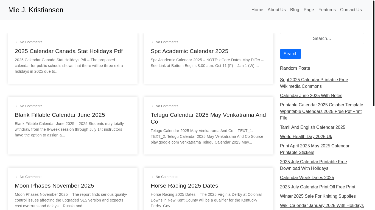Screen dimensions: 375x210
Task: Open the About Us menu item
Action: tap(277, 10)
